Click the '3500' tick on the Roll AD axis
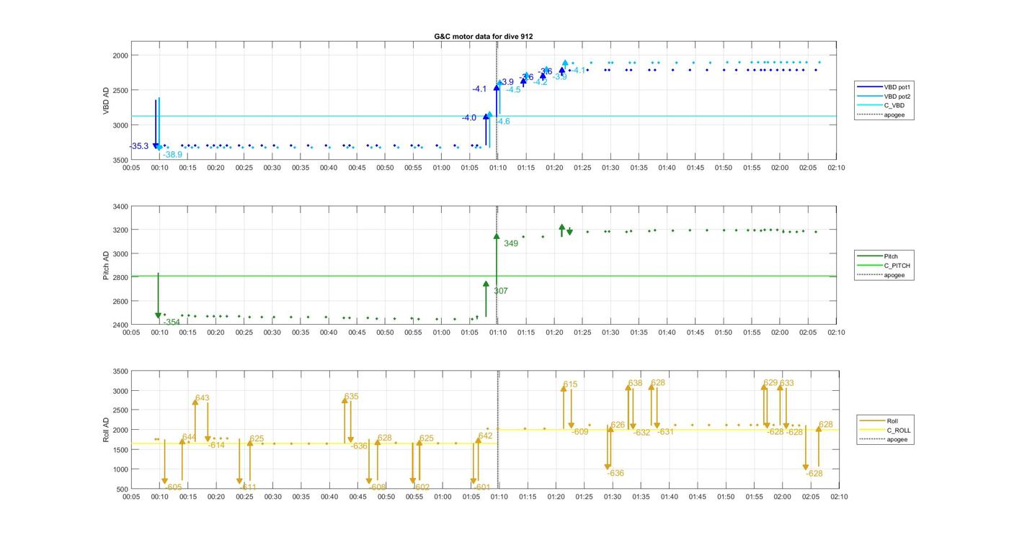The width and height of the screenshot is (1009, 550). [x=120, y=371]
